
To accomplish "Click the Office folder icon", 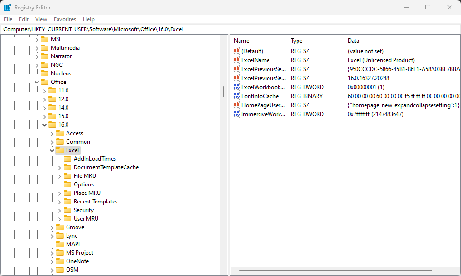I will coord(45,82).
